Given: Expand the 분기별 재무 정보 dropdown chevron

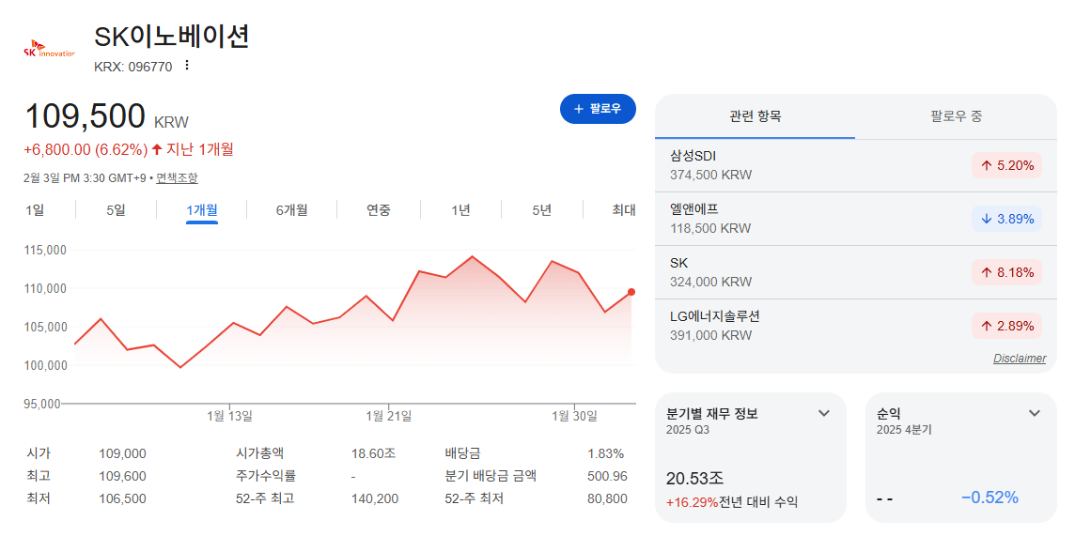Looking at the screenshot, I should click(x=824, y=413).
